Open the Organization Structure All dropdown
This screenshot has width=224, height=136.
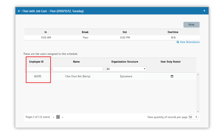126,69
